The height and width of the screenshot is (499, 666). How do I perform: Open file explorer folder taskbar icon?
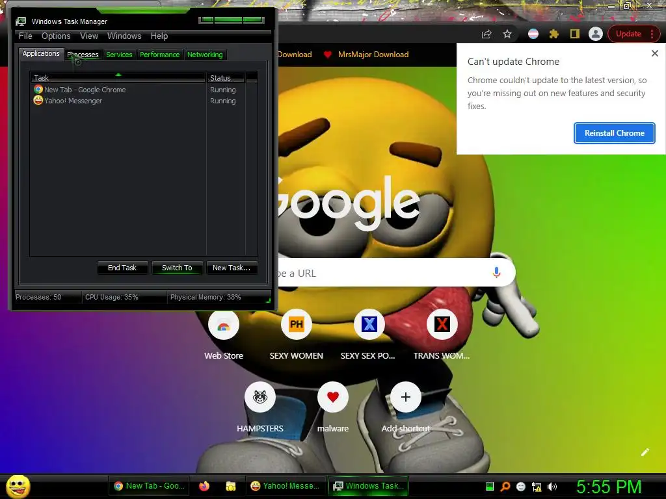point(231,486)
